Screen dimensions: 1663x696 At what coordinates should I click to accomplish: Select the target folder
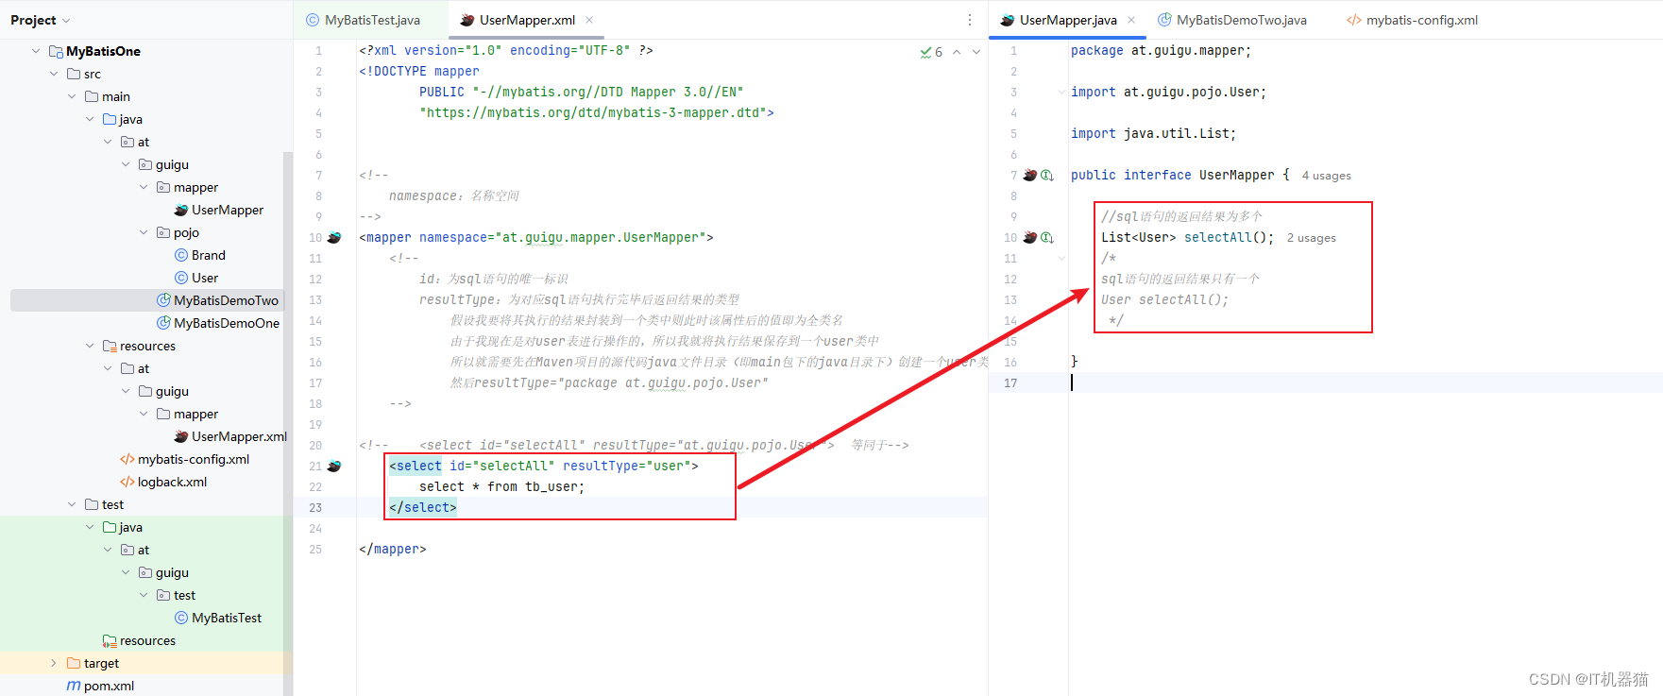93,663
